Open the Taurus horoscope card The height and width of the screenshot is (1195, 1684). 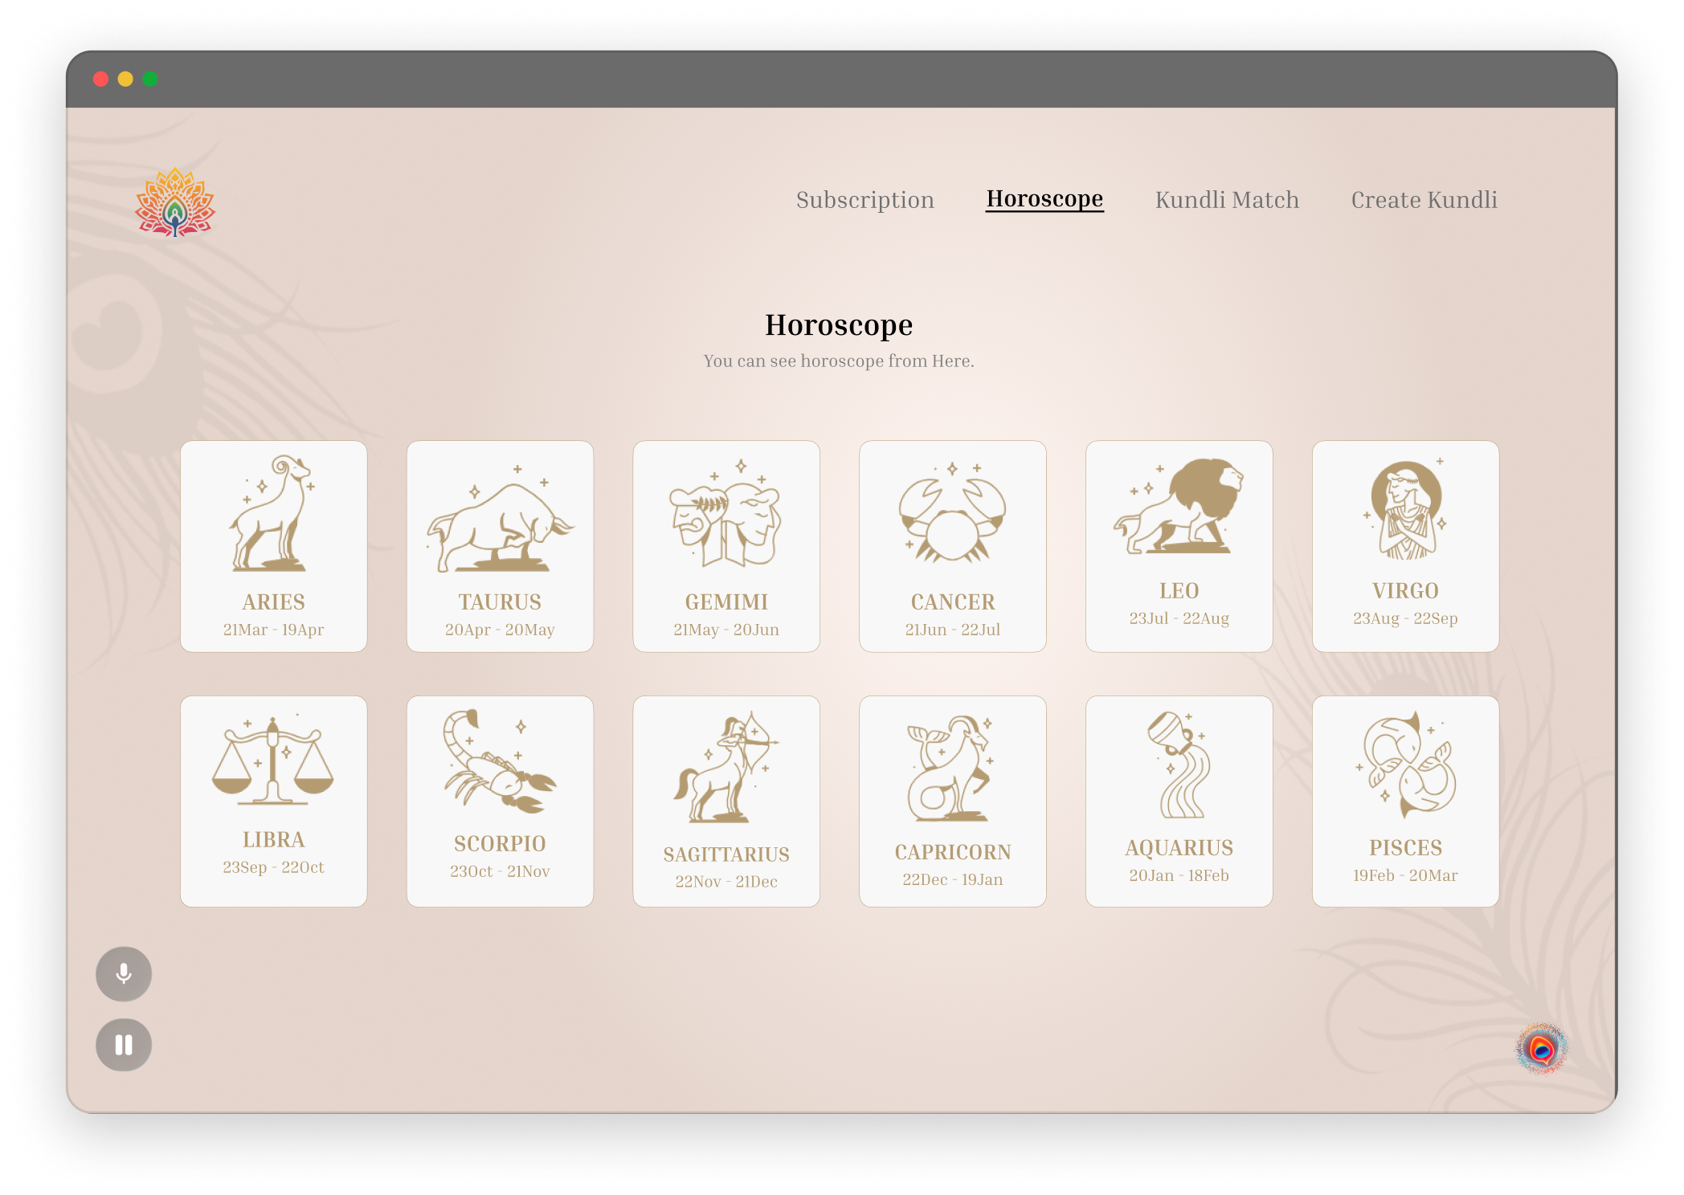tap(500, 546)
